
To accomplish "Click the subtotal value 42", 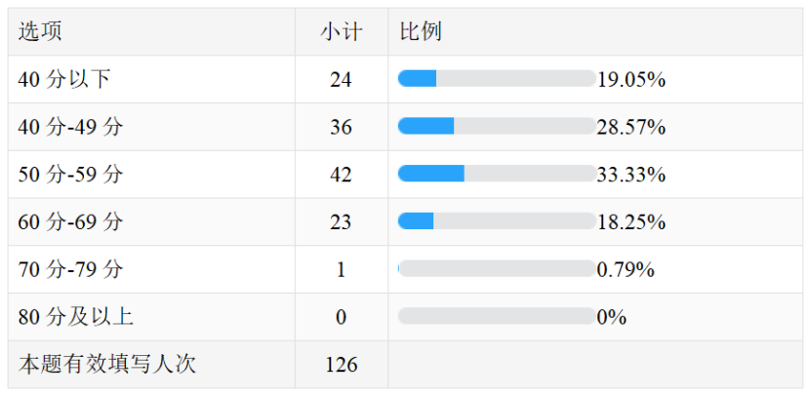I will [x=341, y=175].
